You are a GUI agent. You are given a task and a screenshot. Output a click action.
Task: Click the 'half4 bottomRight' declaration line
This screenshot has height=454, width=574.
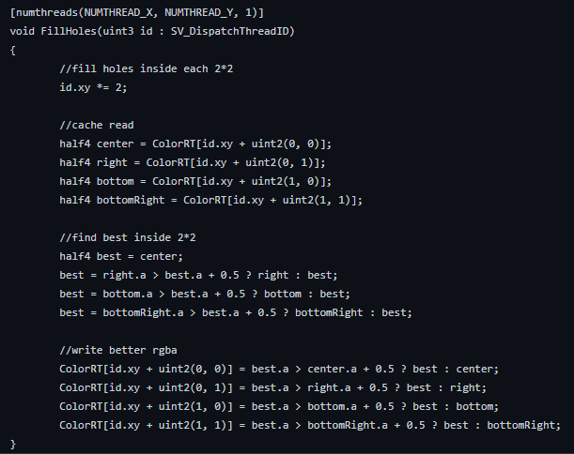(210, 200)
